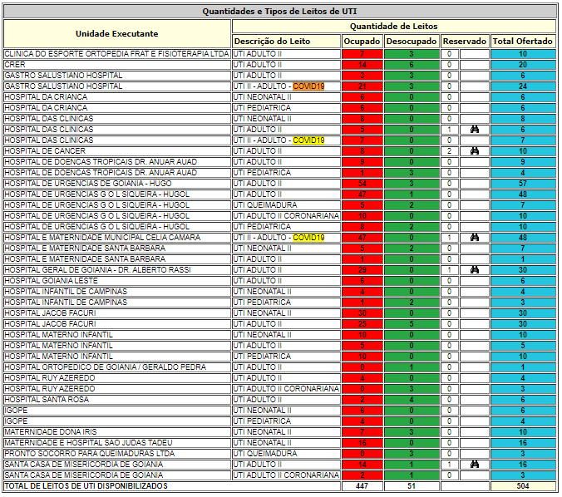Viewport: 562px width, 497px height.
Task: Click the total occupied value 447
Action: [x=362, y=486]
